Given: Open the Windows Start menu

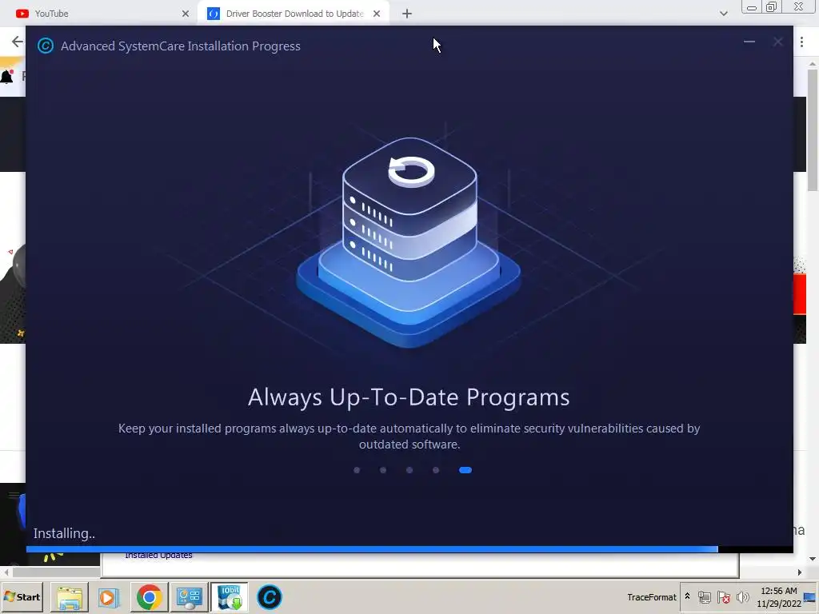Looking at the screenshot, I should tap(22, 596).
